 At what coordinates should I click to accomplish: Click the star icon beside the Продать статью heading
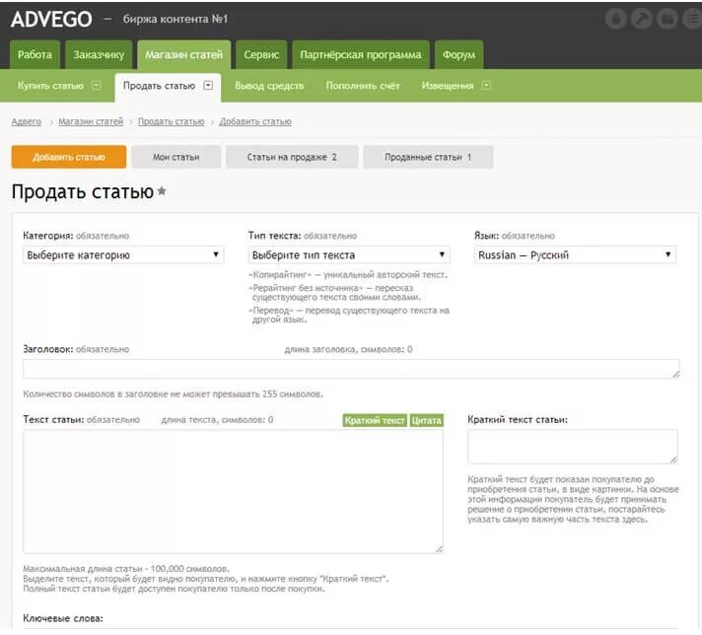pyautogui.click(x=162, y=191)
